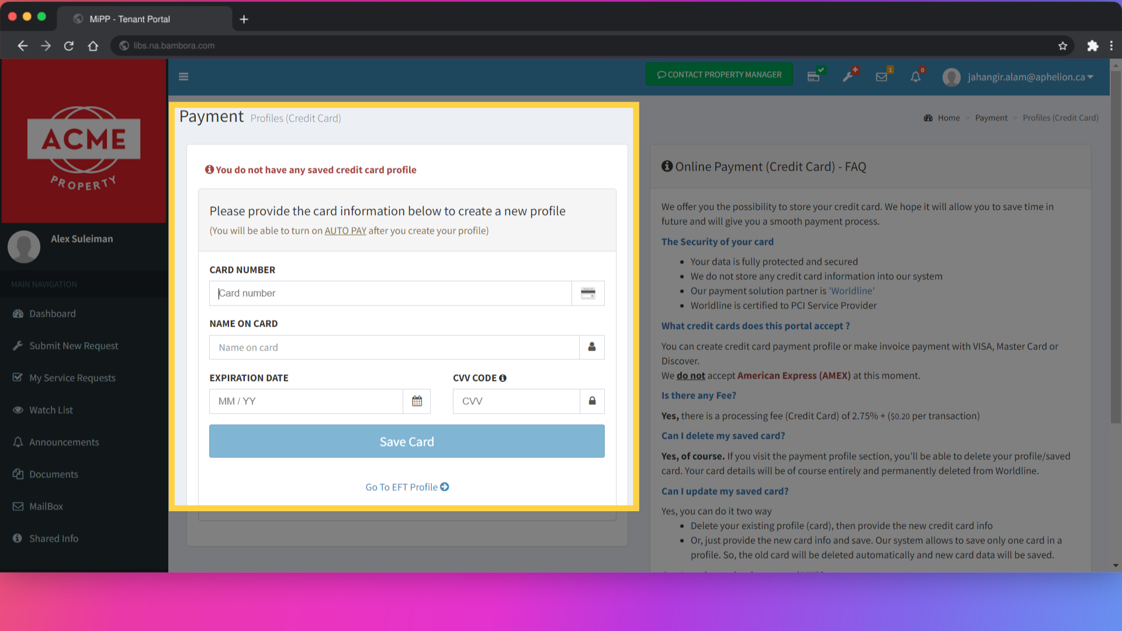Viewport: 1122px width, 631px height.
Task: Open the calendar icon for expiration date
Action: (x=417, y=401)
